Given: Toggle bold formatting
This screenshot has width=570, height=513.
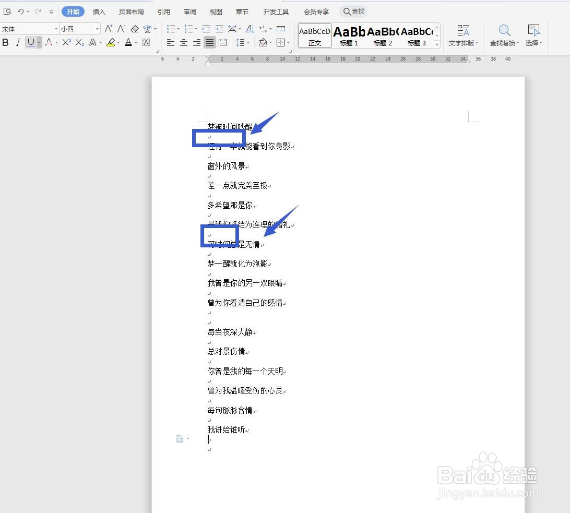Looking at the screenshot, I should tap(5, 42).
